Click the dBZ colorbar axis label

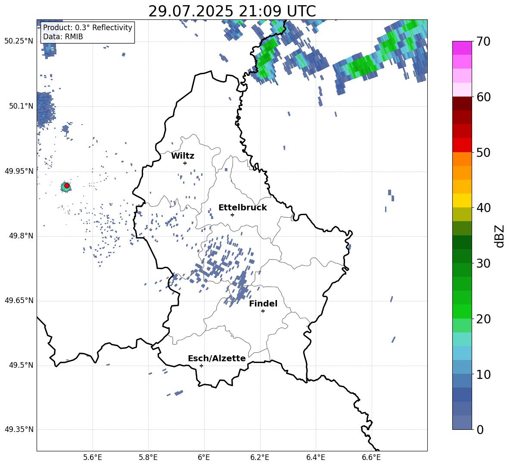point(499,236)
